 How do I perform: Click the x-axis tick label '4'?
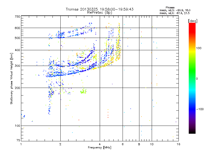(100, 144)
